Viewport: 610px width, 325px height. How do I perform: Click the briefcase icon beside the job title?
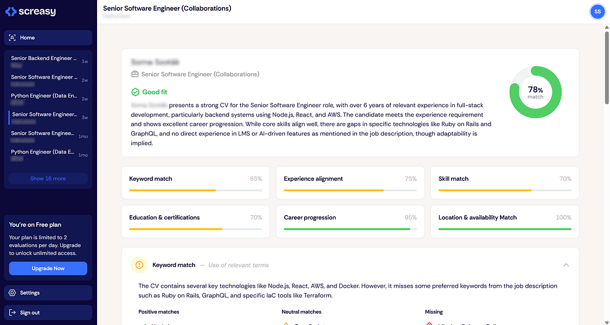tap(135, 74)
